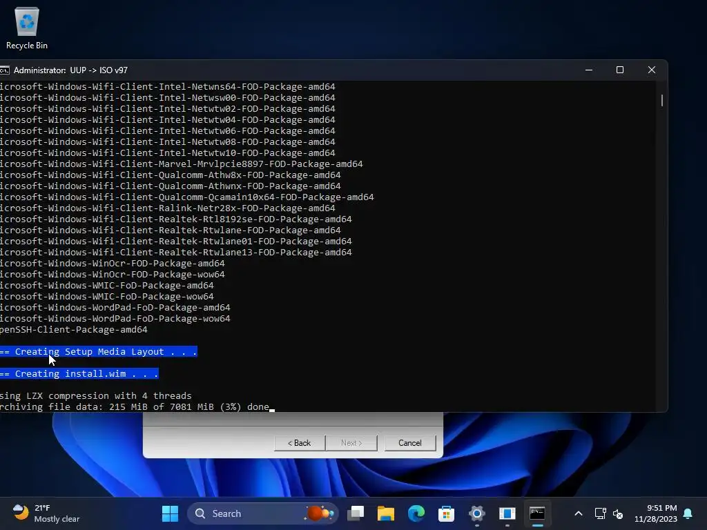The width and height of the screenshot is (707, 530).
Task: Click the Ralink-Netr28x package line
Action: click(167, 208)
